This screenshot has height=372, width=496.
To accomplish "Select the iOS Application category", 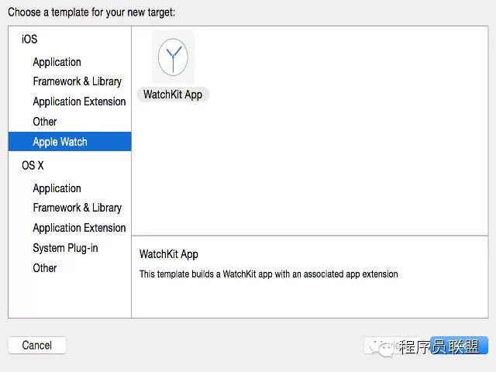I will click(57, 62).
